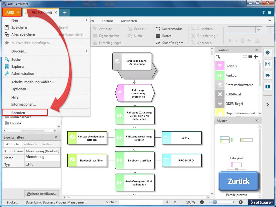Click Beenden to exit ARIS
This screenshot has height=207, width=276.
point(25,112)
